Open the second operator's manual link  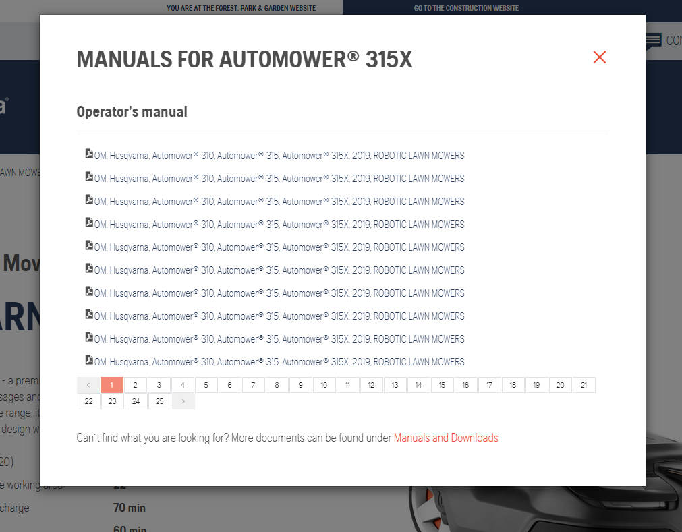(x=279, y=179)
